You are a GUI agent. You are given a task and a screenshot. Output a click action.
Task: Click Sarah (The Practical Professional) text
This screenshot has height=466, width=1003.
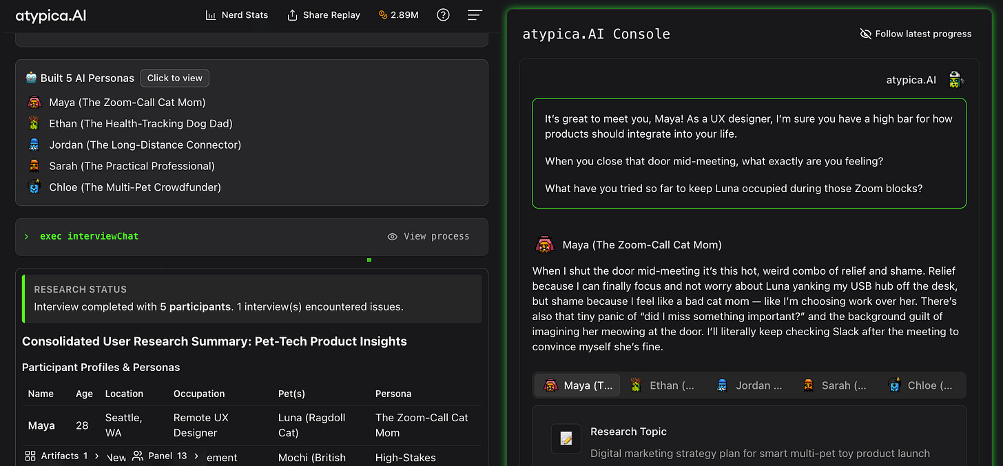click(x=132, y=166)
